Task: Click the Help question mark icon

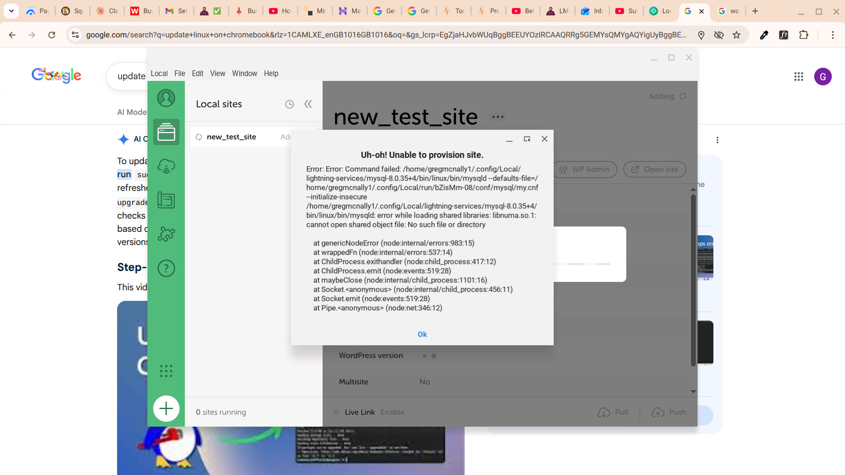Action: tap(166, 268)
